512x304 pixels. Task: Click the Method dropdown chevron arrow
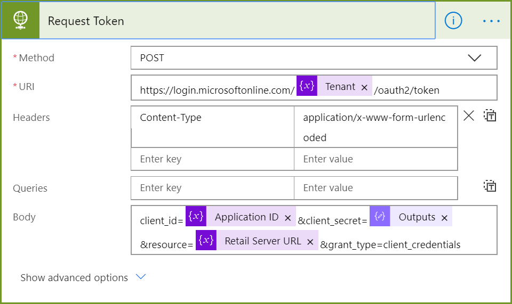coord(474,57)
